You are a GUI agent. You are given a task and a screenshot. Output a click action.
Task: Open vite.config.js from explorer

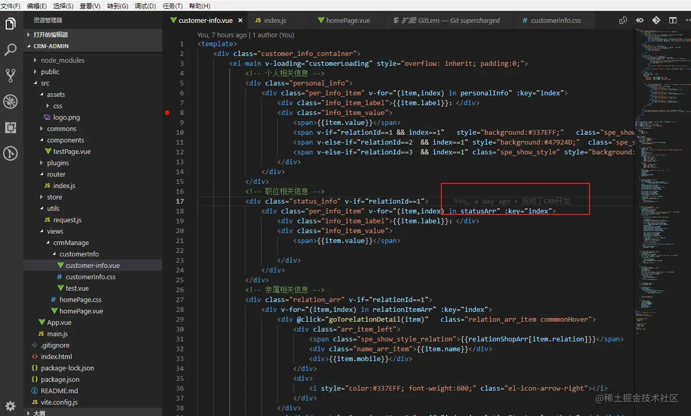59,402
